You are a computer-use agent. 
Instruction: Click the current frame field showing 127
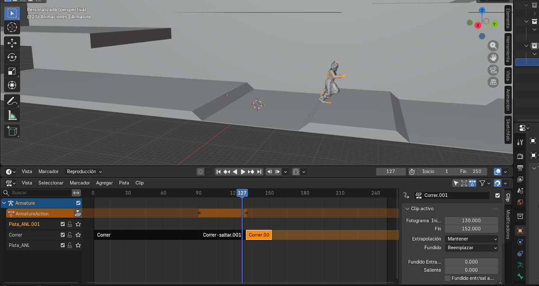(x=390, y=172)
